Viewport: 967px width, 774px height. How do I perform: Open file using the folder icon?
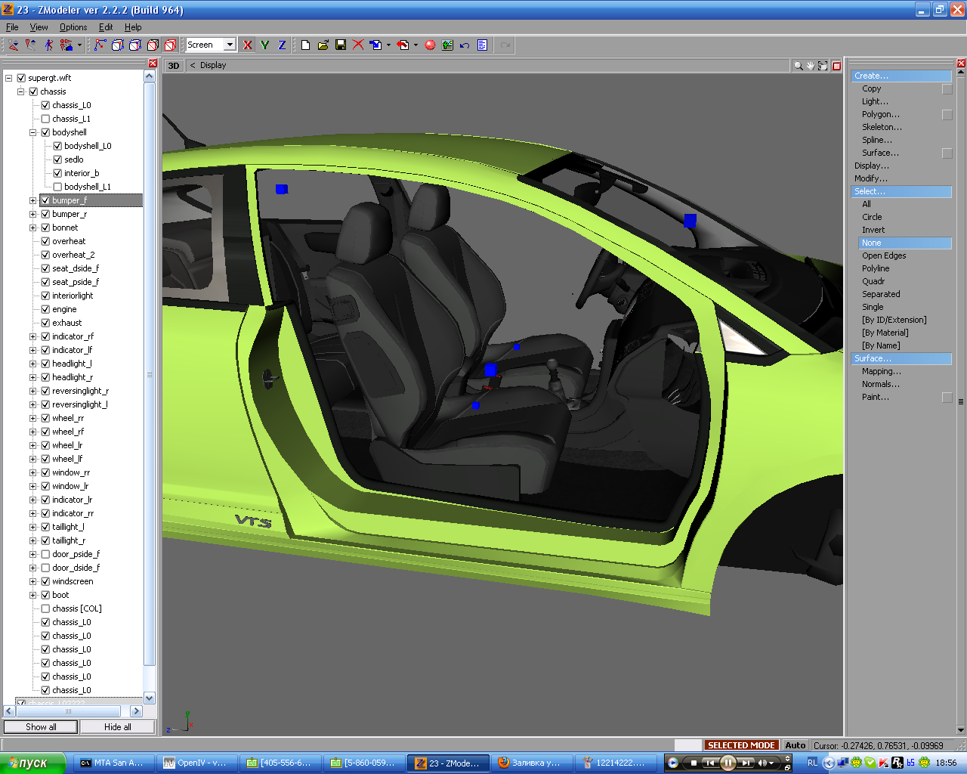pyautogui.click(x=323, y=45)
